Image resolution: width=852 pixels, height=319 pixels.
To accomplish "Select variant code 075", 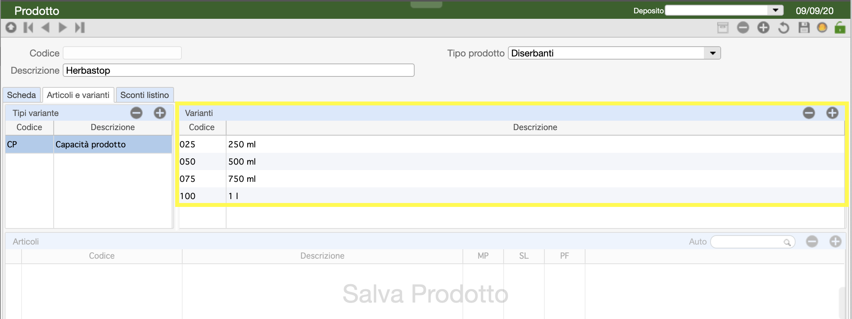I will 202,179.
